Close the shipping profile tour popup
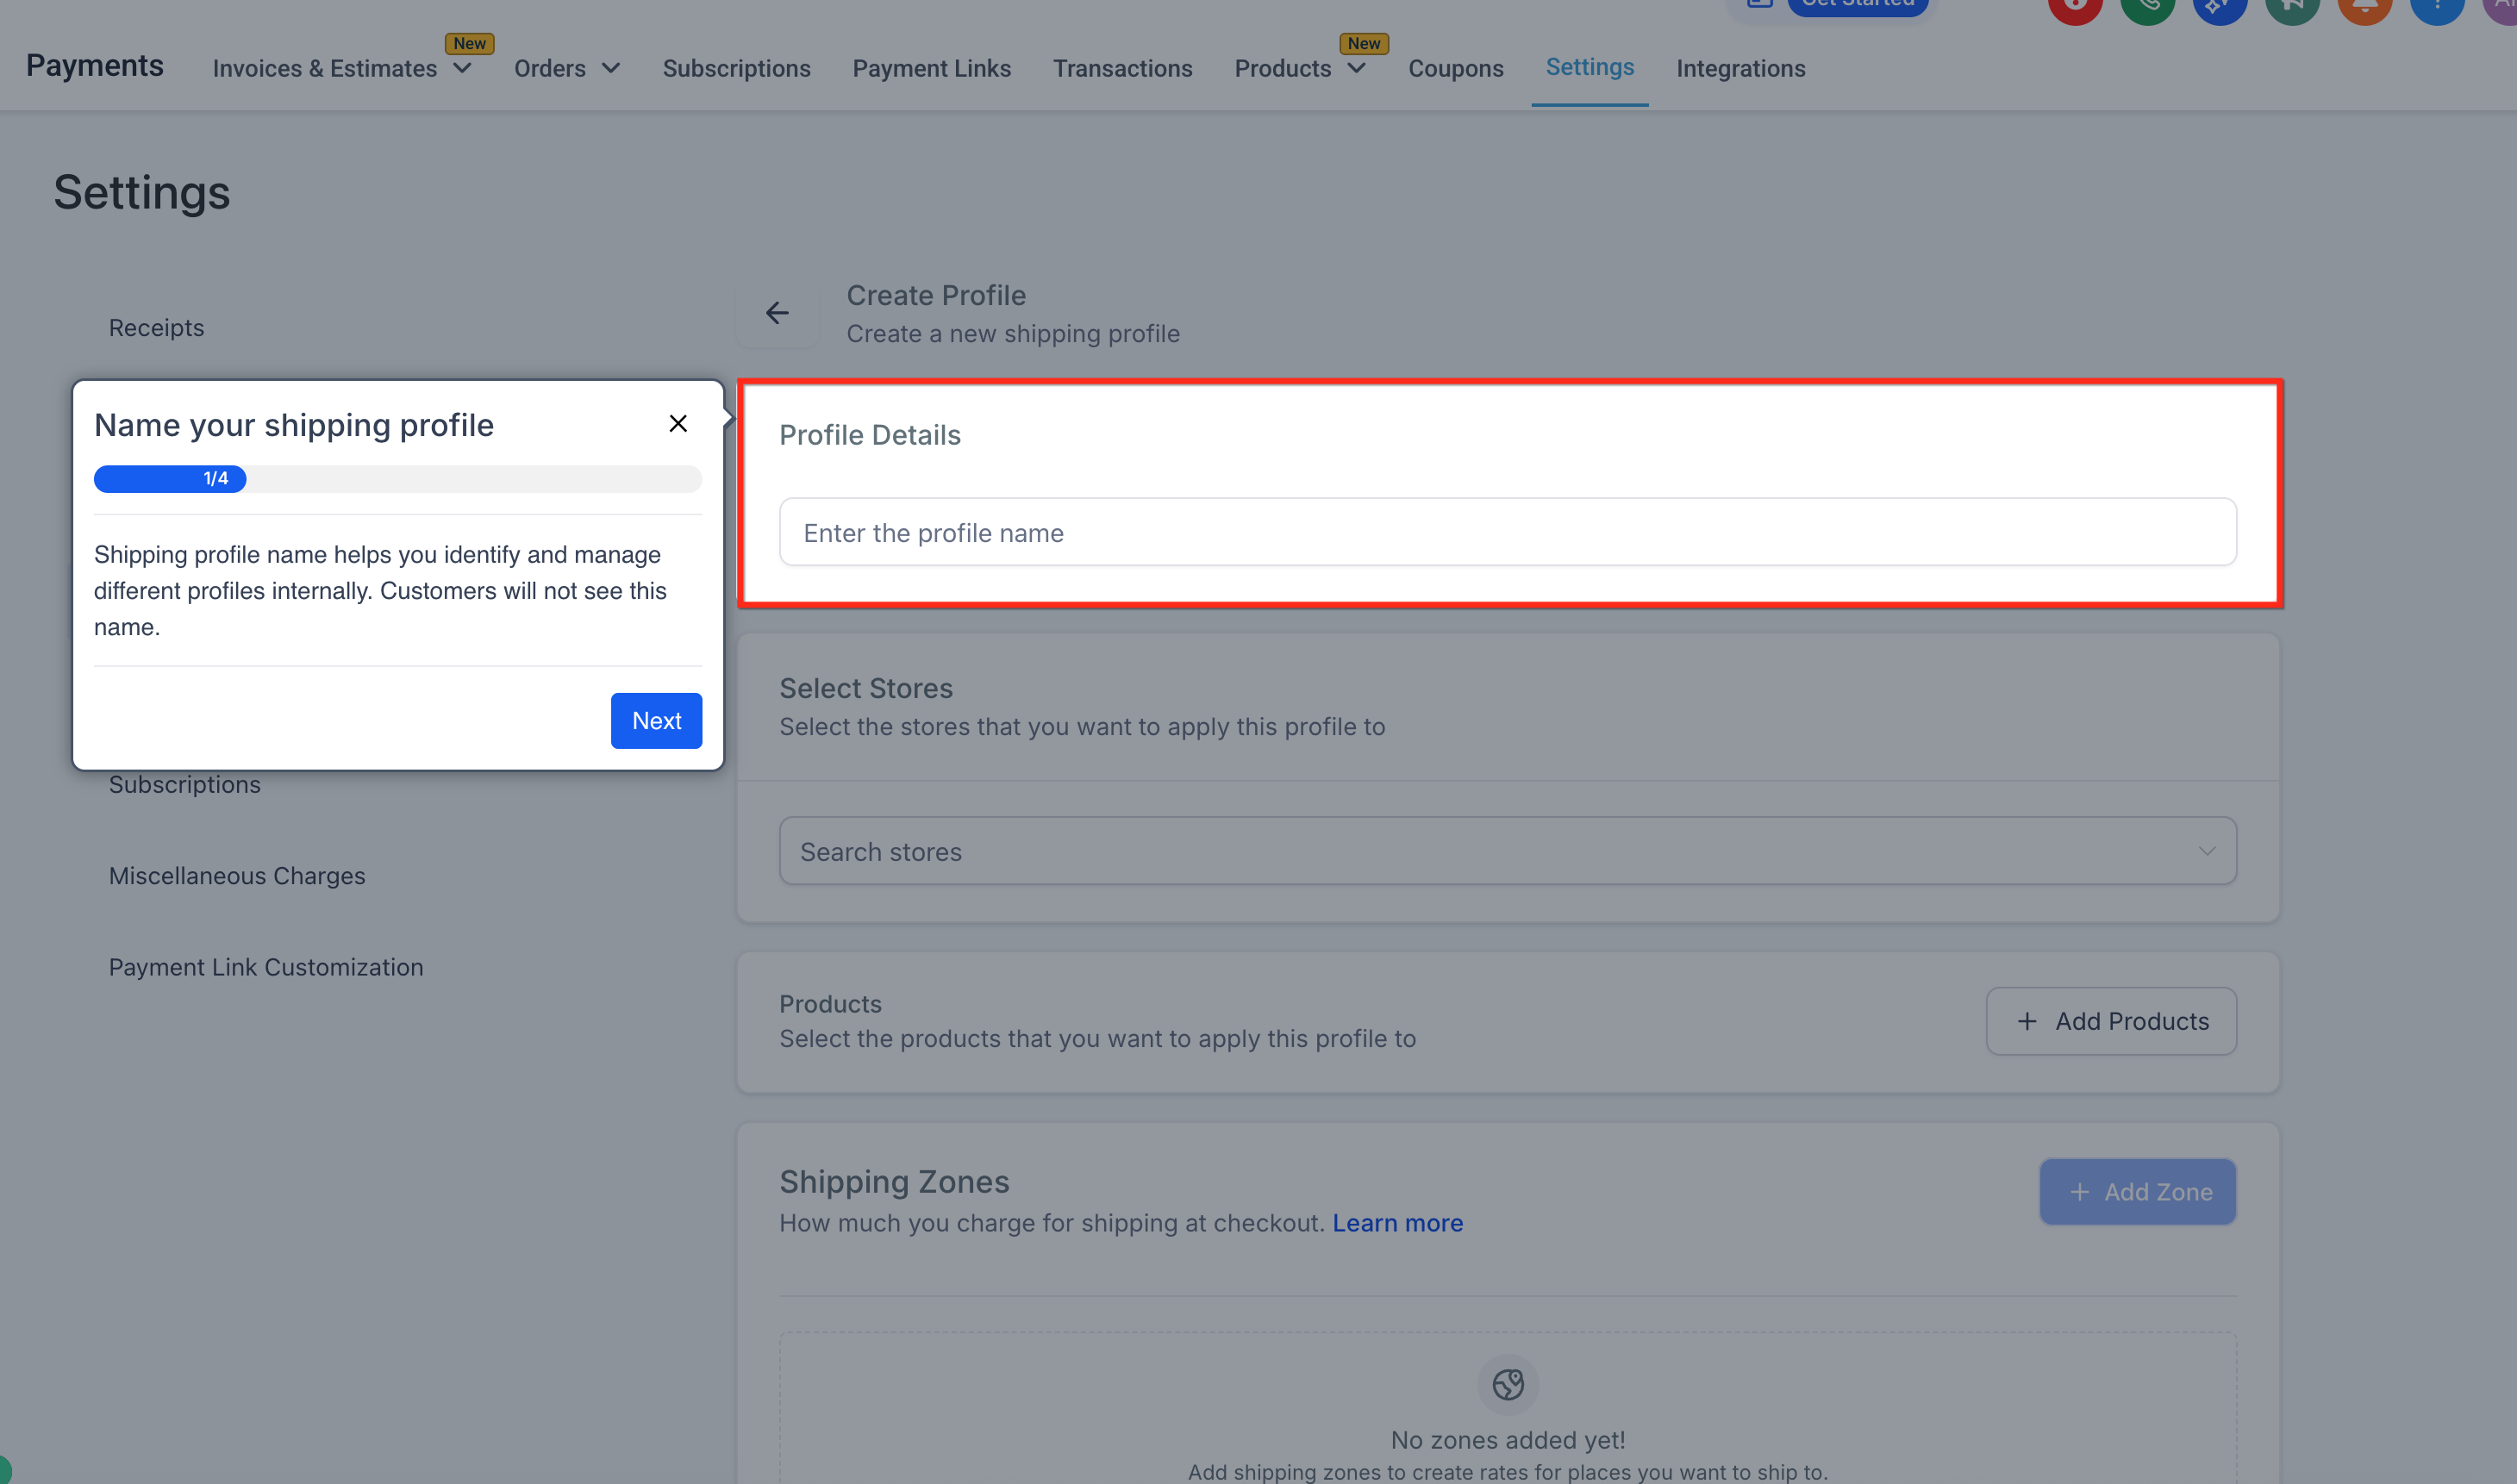2517x1484 pixels. click(678, 424)
